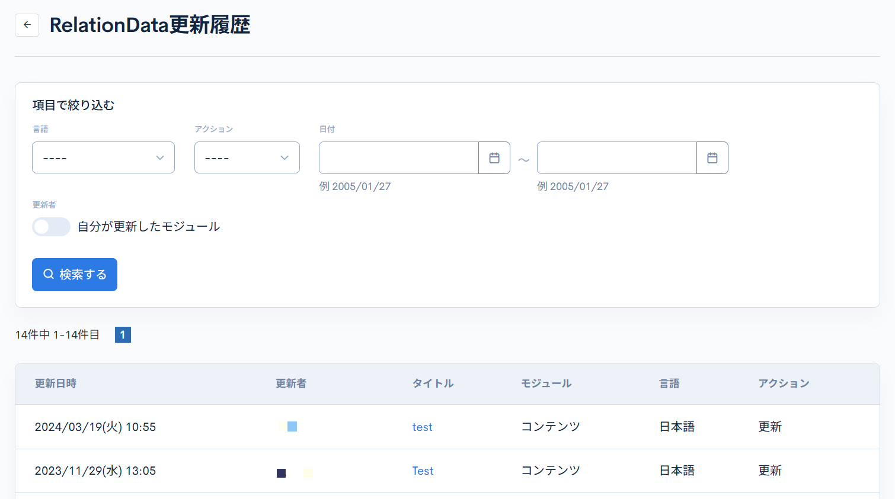
Task: Click the 言語 column header in the table
Action: click(x=669, y=384)
